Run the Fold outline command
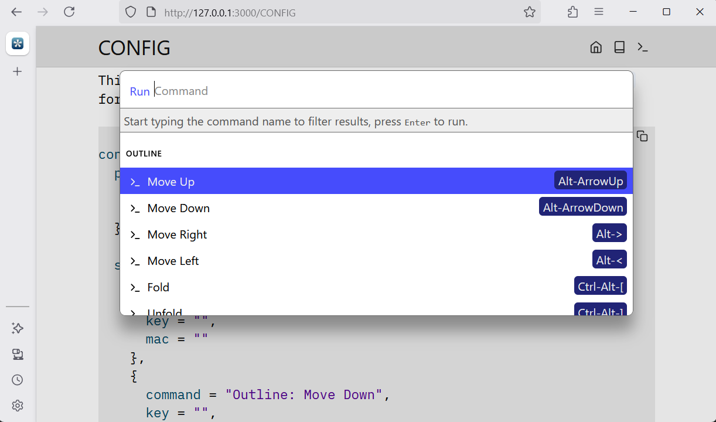 tap(376, 287)
